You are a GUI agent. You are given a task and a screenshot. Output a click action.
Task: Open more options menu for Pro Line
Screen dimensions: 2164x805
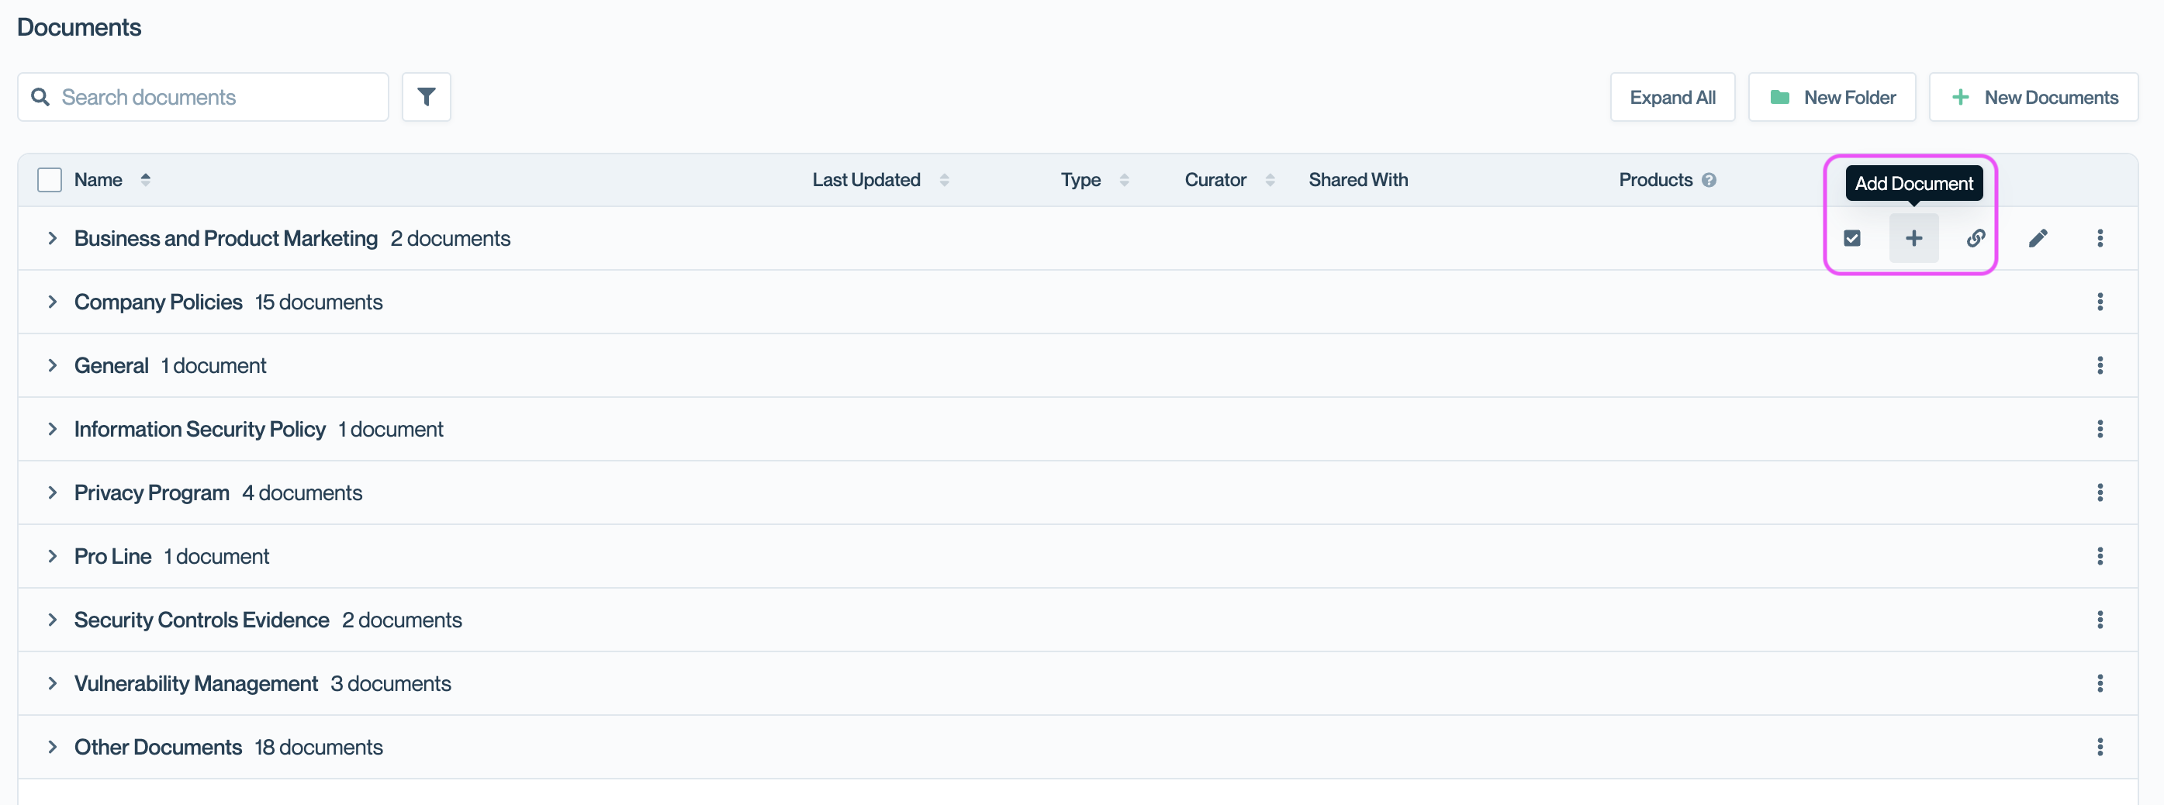point(2100,556)
